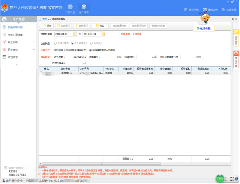Click the restore icon of the inner panel

click(232, 19)
